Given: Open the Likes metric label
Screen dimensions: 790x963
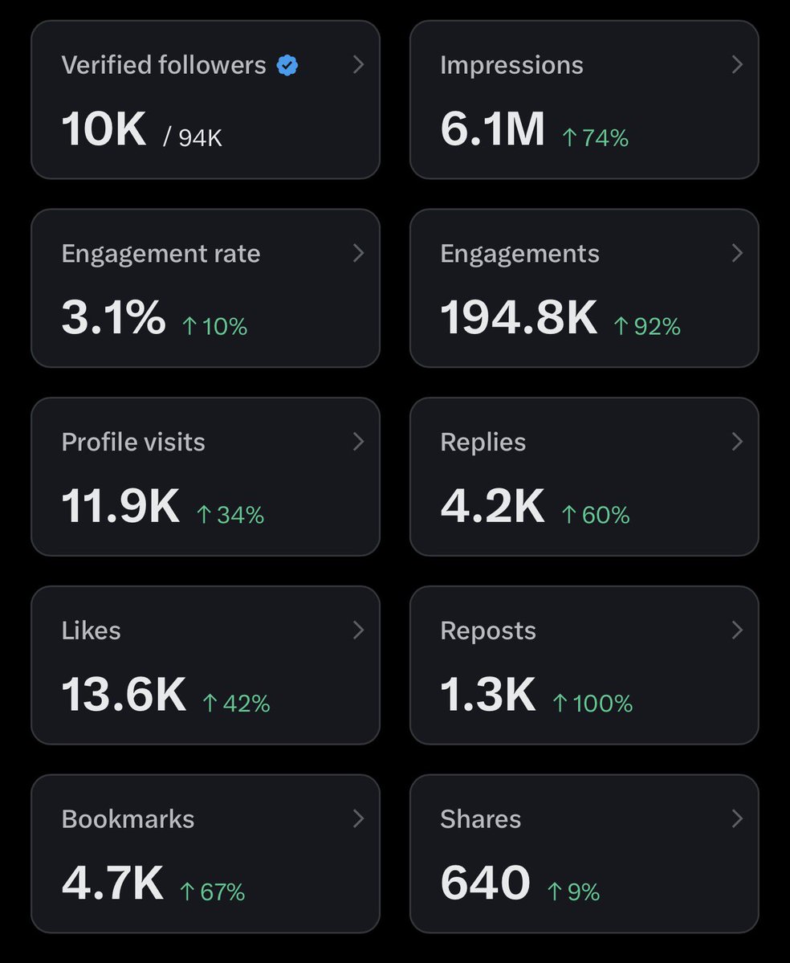Looking at the screenshot, I should (x=91, y=630).
